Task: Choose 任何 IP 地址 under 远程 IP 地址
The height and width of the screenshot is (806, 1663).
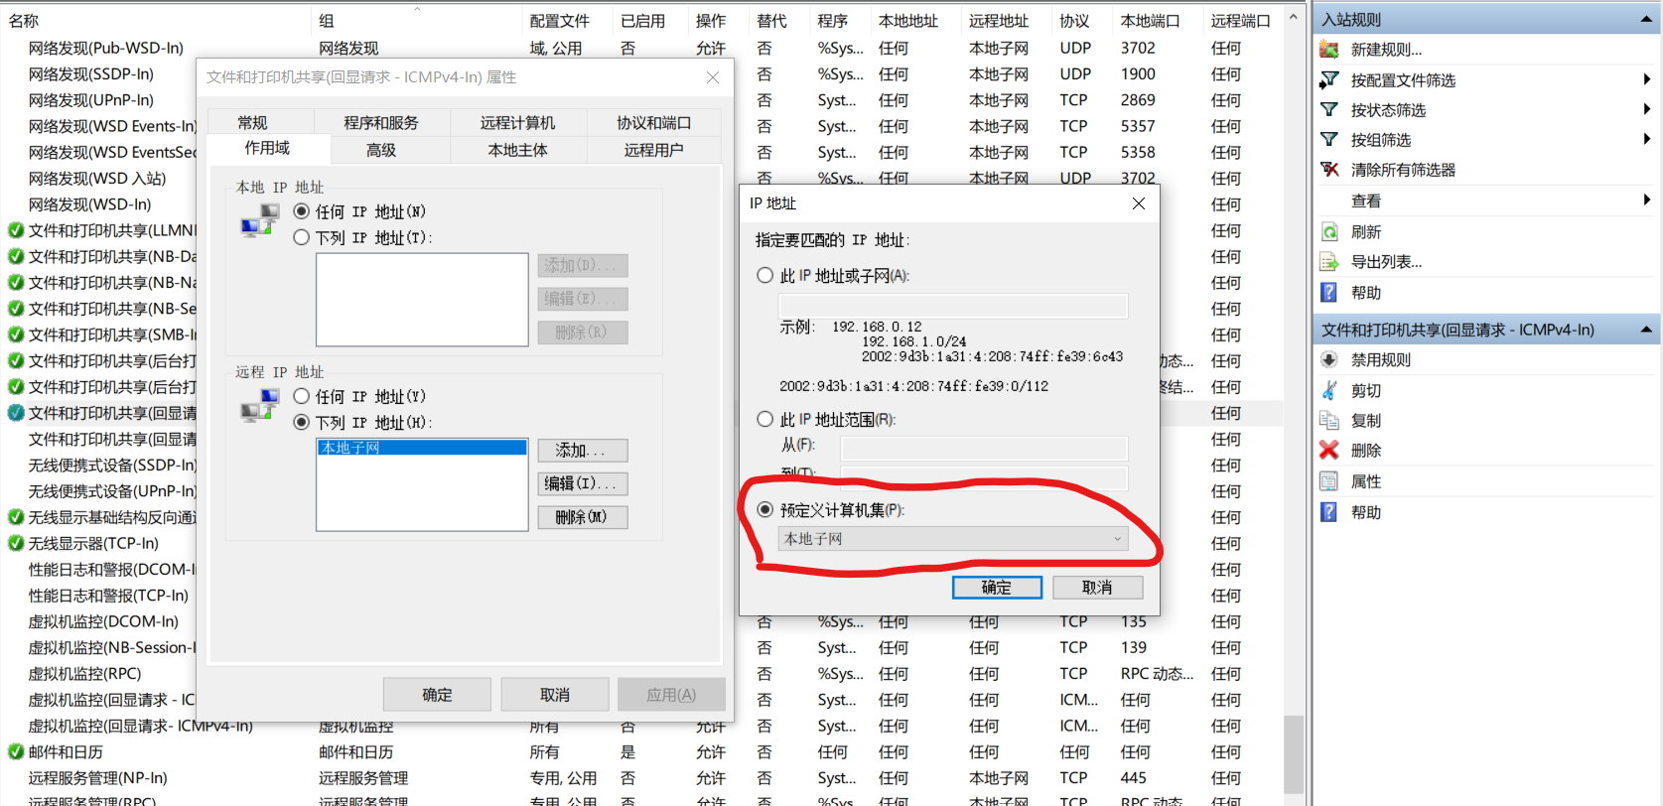Action: pyautogui.click(x=302, y=396)
